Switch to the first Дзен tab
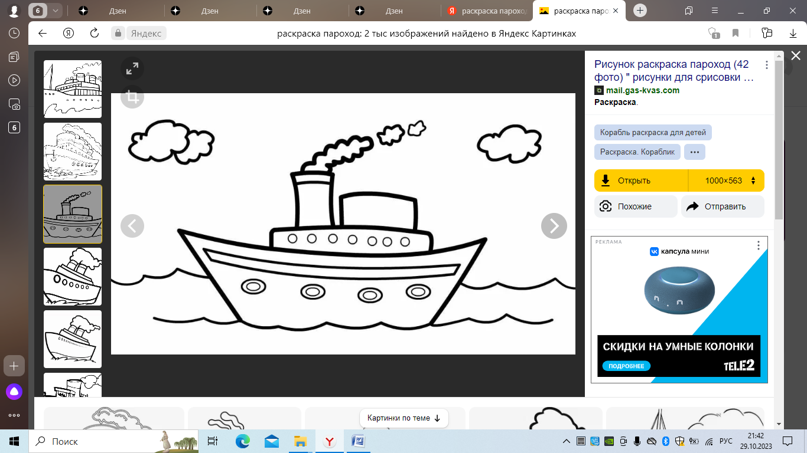The image size is (807, 453). 117,11
